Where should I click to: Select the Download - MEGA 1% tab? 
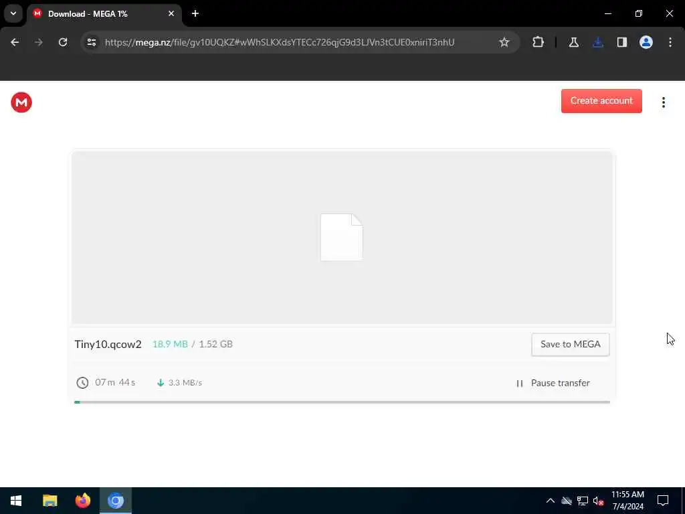click(104, 14)
